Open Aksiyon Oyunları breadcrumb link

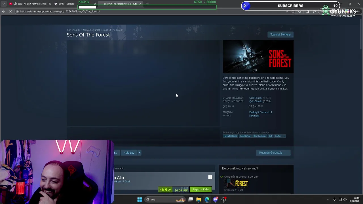click(x=91, y=30)
